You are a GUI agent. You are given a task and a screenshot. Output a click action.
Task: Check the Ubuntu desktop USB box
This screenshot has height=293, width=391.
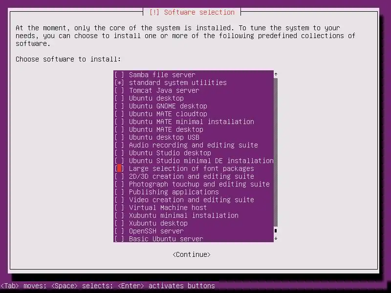click(119, 137)
